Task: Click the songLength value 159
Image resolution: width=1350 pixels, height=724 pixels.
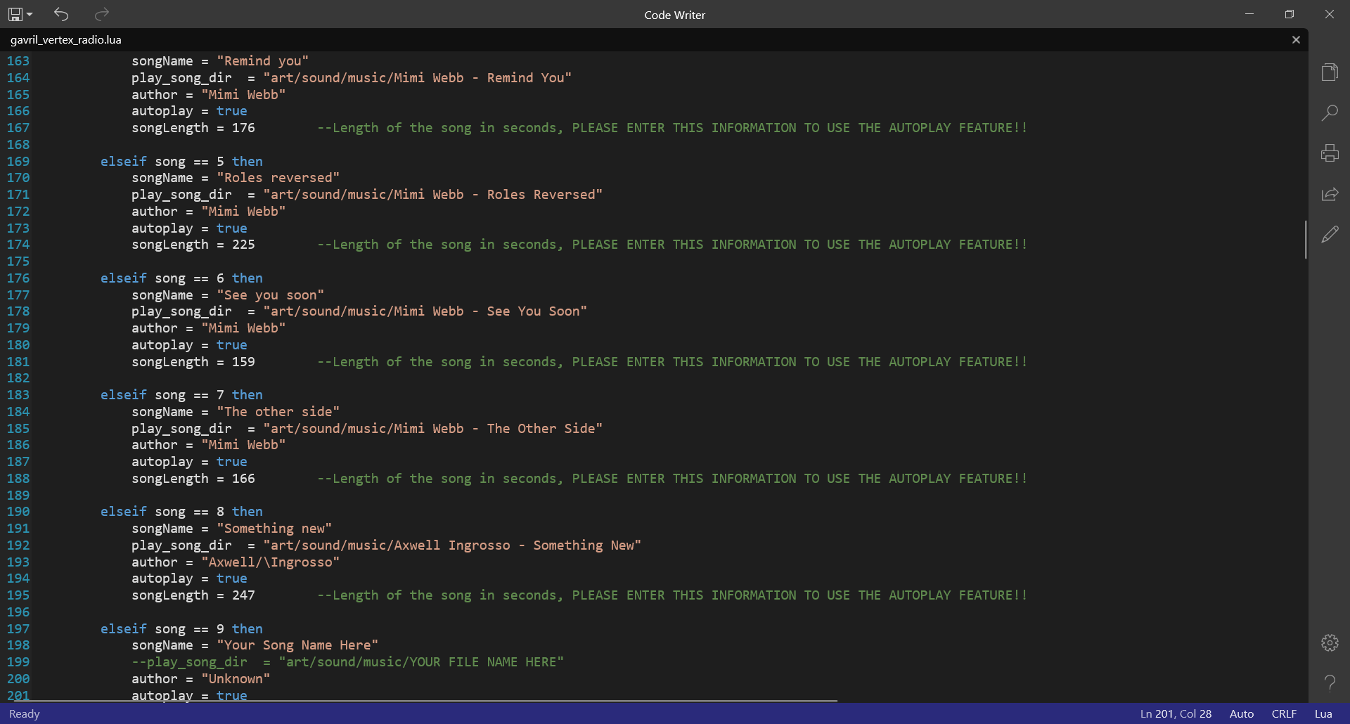Action: click(x=243, y=362)
